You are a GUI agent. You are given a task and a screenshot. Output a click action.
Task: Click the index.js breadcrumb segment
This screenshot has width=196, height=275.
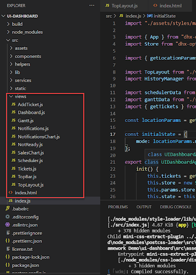133,16
